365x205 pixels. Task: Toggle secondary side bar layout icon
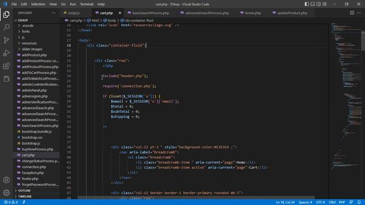pyautogui.click(x=318, y=4)
